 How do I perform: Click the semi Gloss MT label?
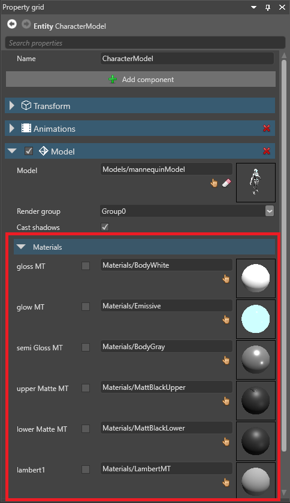(40, 348)
